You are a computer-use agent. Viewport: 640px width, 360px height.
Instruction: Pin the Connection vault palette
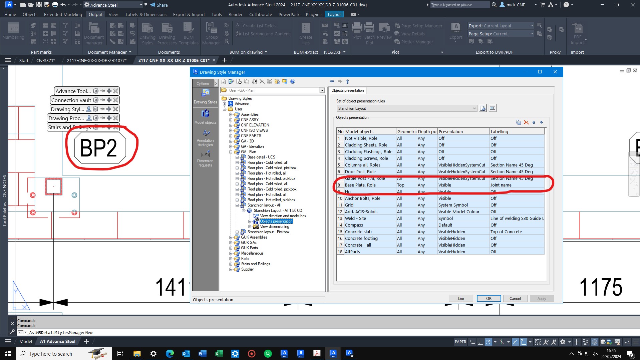pyautogui.click(x=102, y=100)
